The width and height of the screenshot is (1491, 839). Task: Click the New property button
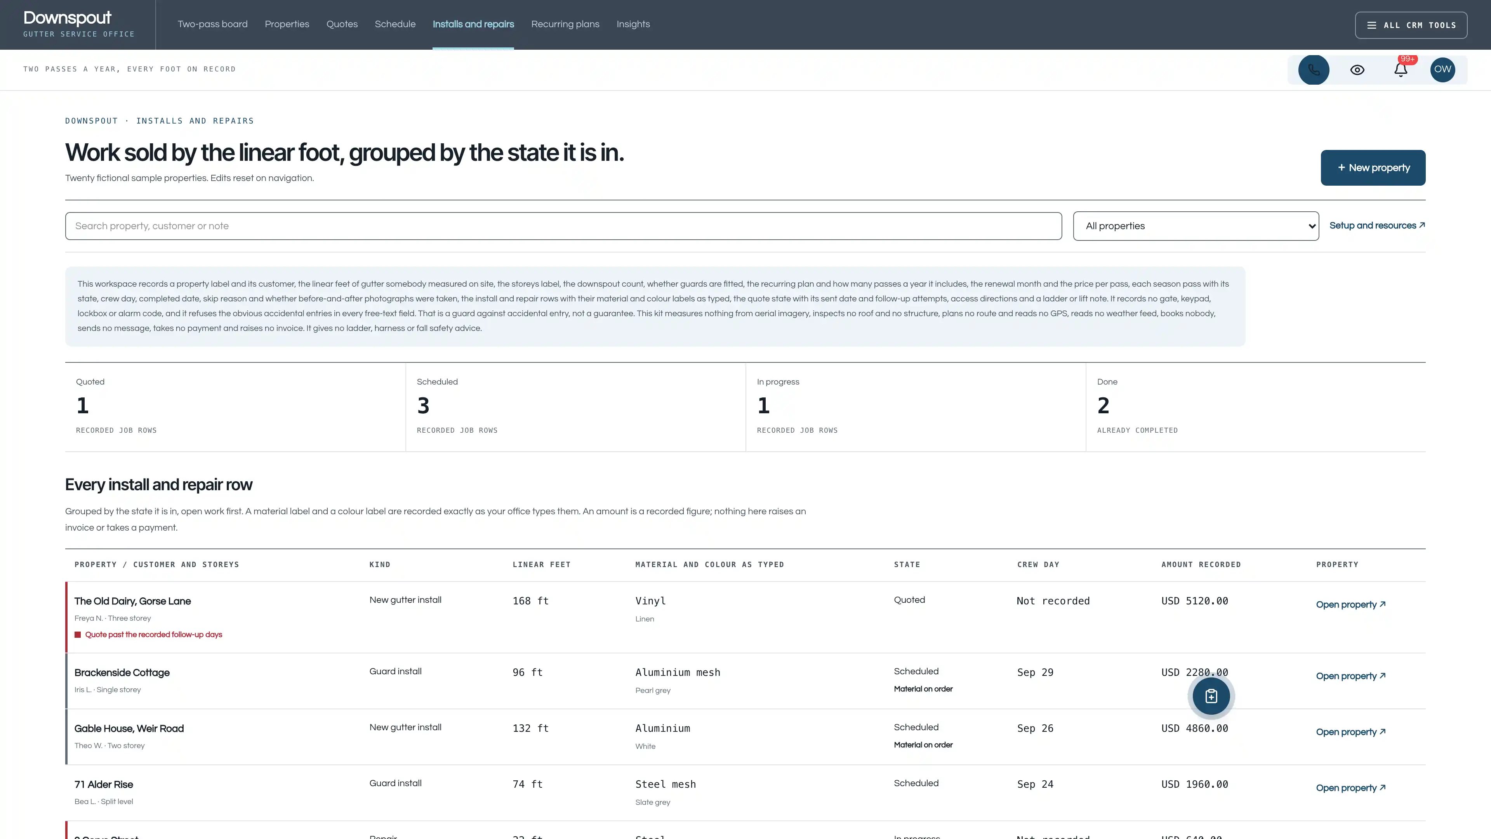pyautogui.click(x=1372, y=168)
